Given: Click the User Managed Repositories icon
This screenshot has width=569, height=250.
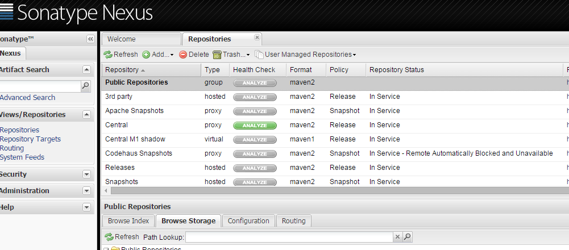Looking at the screenshot, I should point(259,55).
